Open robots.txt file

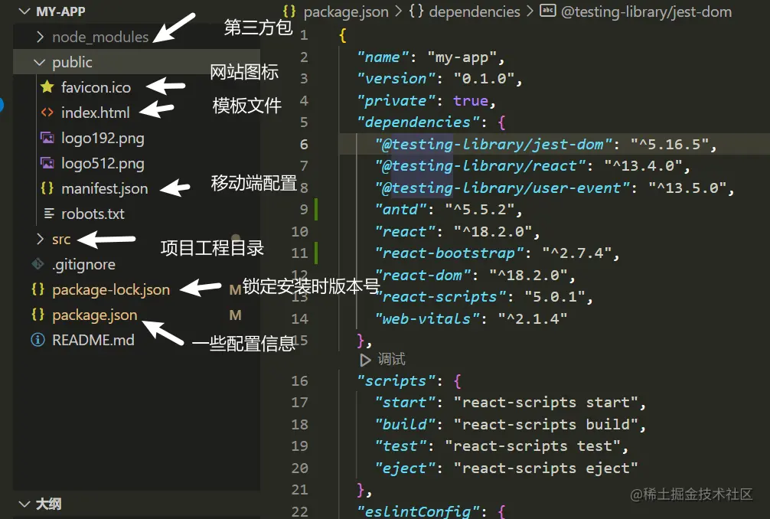tap(93, 214)
